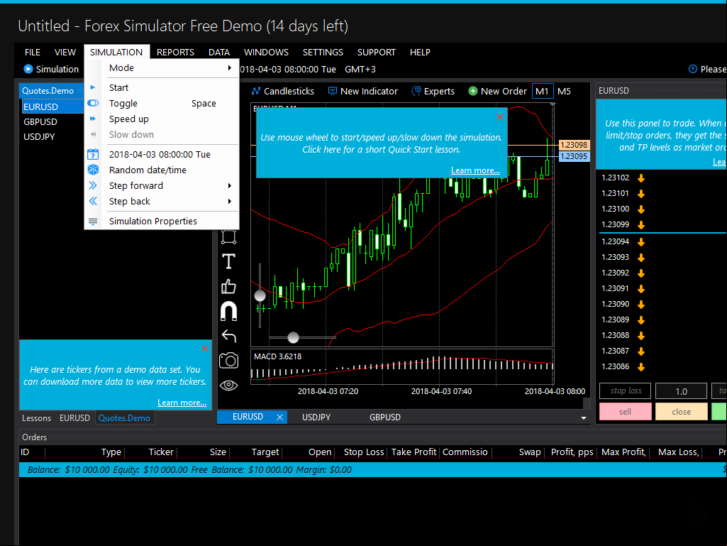Click the arrow next to price 1.23086
Screen dimensions: 727x546
(x=641, y=367)
